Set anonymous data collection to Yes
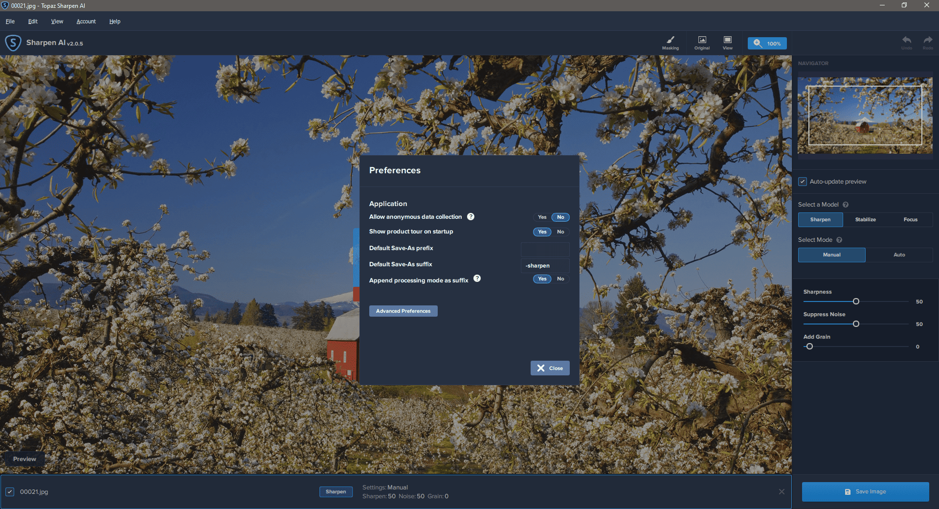 pos(542,217)
